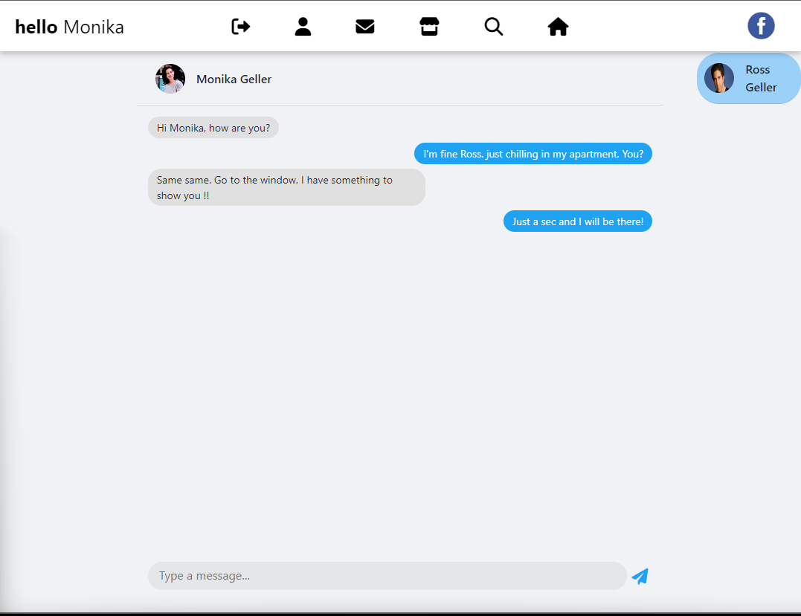Click Monika Geller's name in the chat header

[234, 79]
